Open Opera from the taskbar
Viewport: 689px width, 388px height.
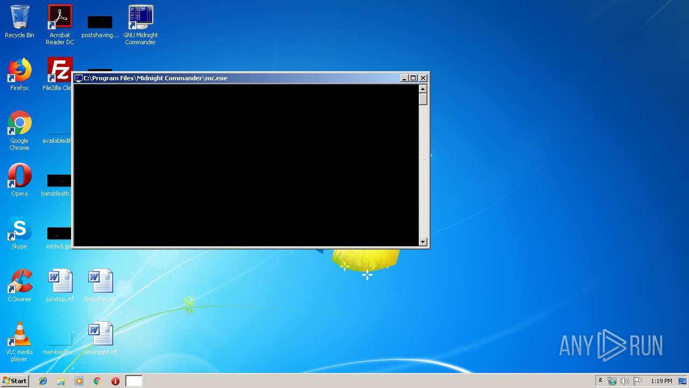pyautogui.click(x=115, y=381)
